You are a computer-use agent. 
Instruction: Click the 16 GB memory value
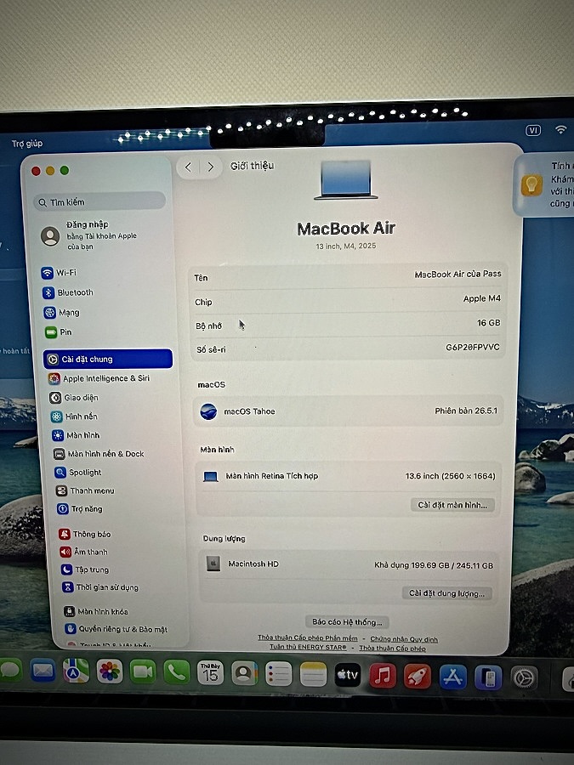point(489,323)
